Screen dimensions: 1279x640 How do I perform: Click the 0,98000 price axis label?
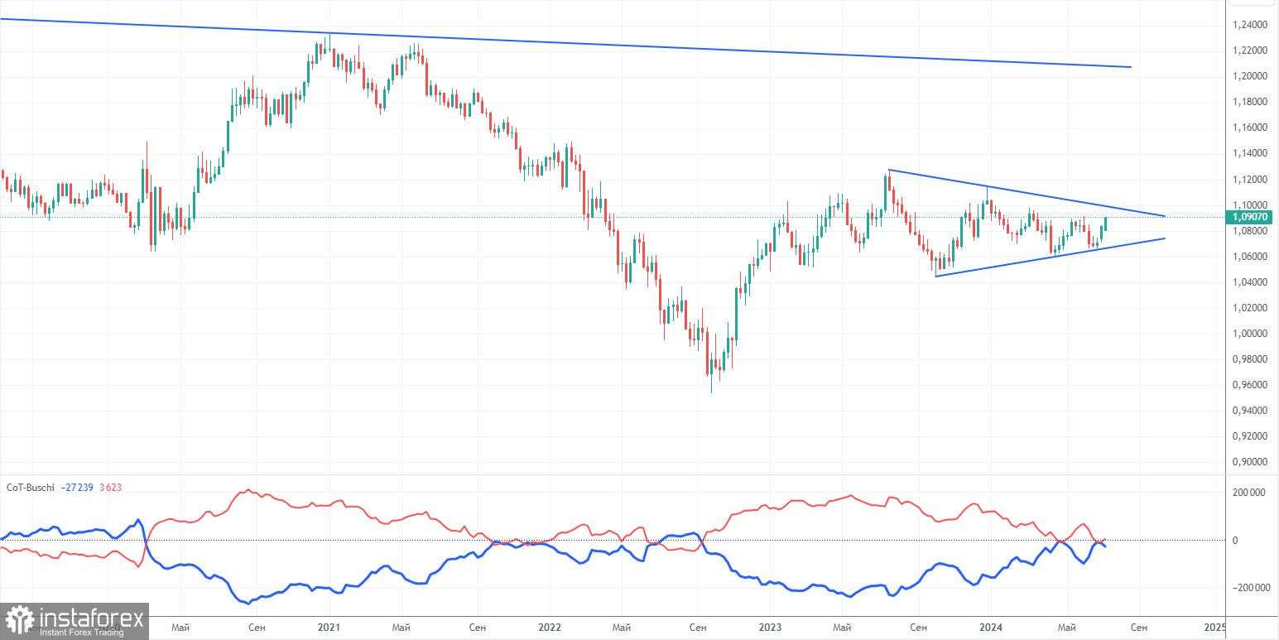[1250, 359]
